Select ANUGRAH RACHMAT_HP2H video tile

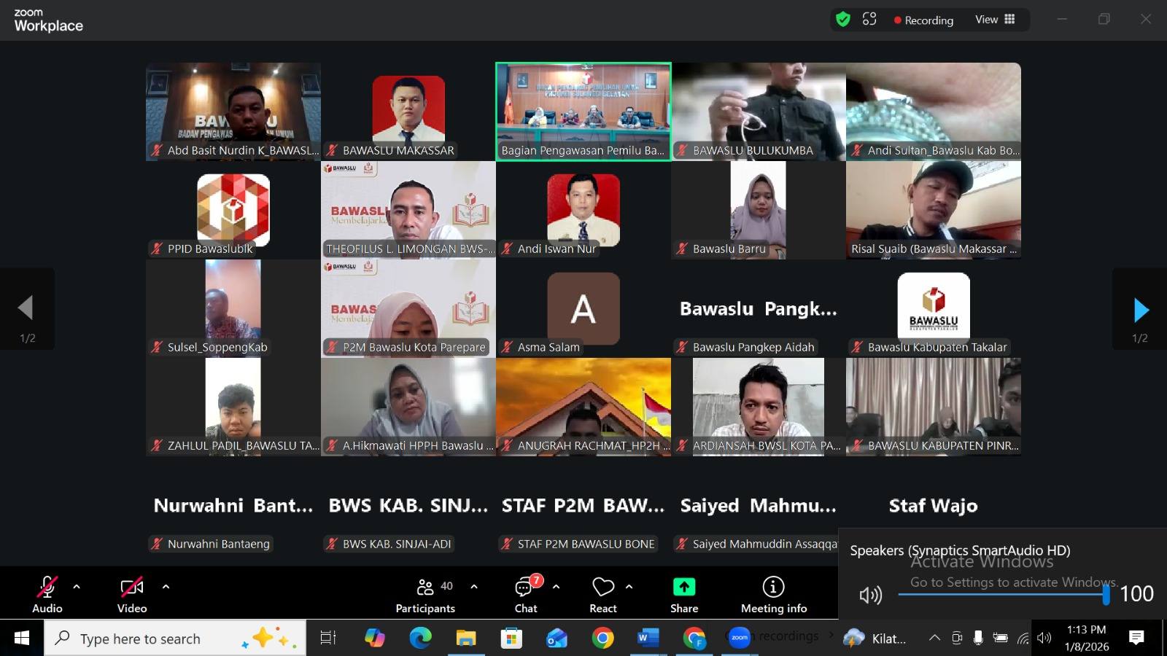pos(583,407)
